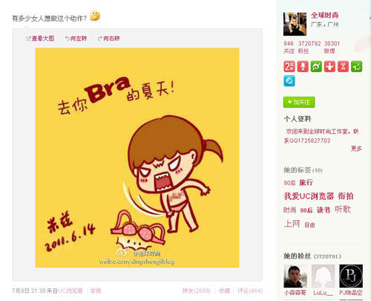371x301 pixels.
Task: Open the 全球时尚 username link
Action: 325,16
